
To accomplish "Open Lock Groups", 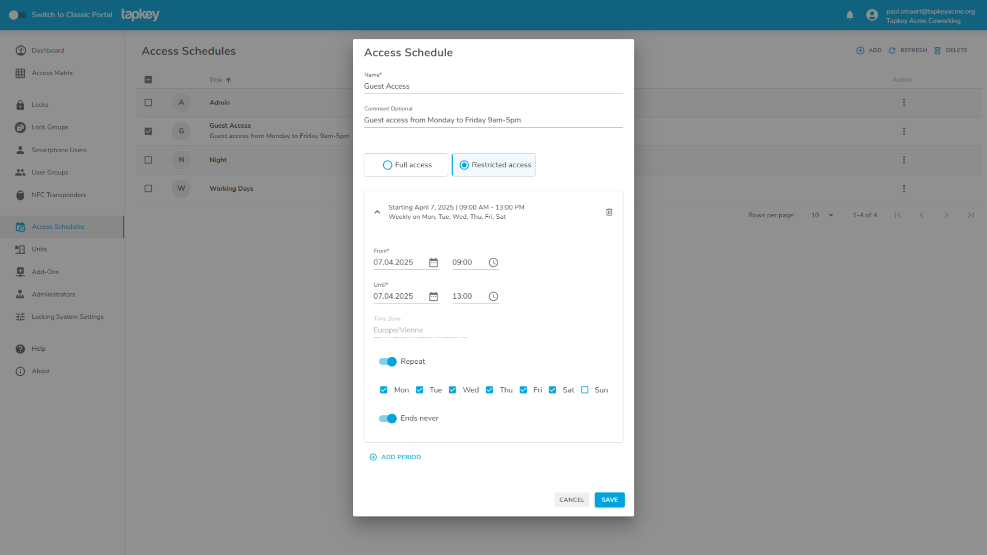I will (x=50, y=127).
